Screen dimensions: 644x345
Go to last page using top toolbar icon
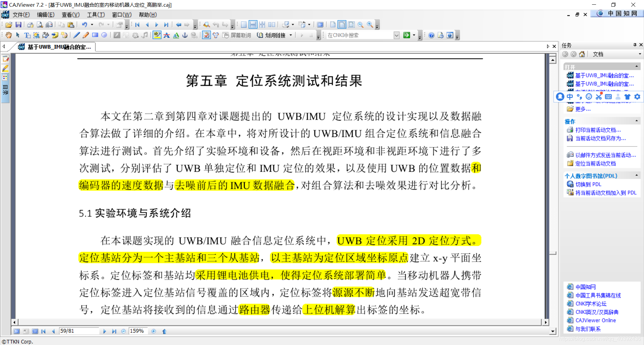pos(166,25)
